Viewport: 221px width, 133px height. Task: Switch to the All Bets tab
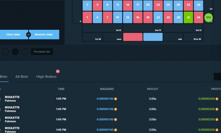click(x=22, y=77)
